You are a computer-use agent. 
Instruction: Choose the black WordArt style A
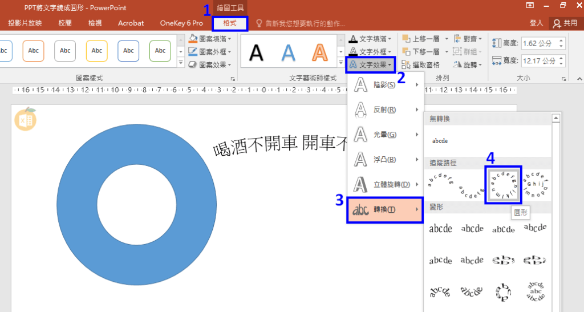point(257,52)
